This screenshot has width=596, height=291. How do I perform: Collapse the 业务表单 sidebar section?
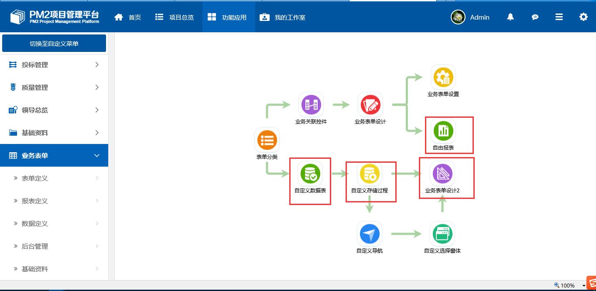[x=54, y=155]
